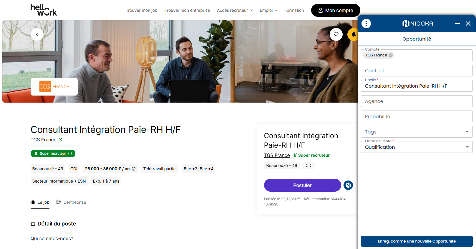Expand the Accès recruteur dropdown
The height and width of the screenshot is (249, 476).
[235, 10]
